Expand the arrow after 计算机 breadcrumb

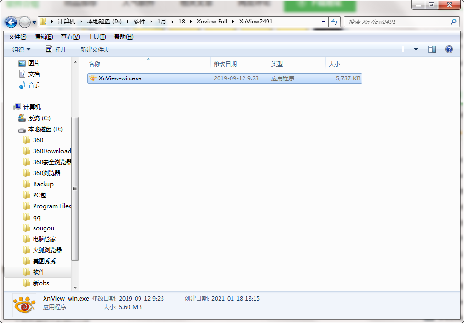[81, 22]
